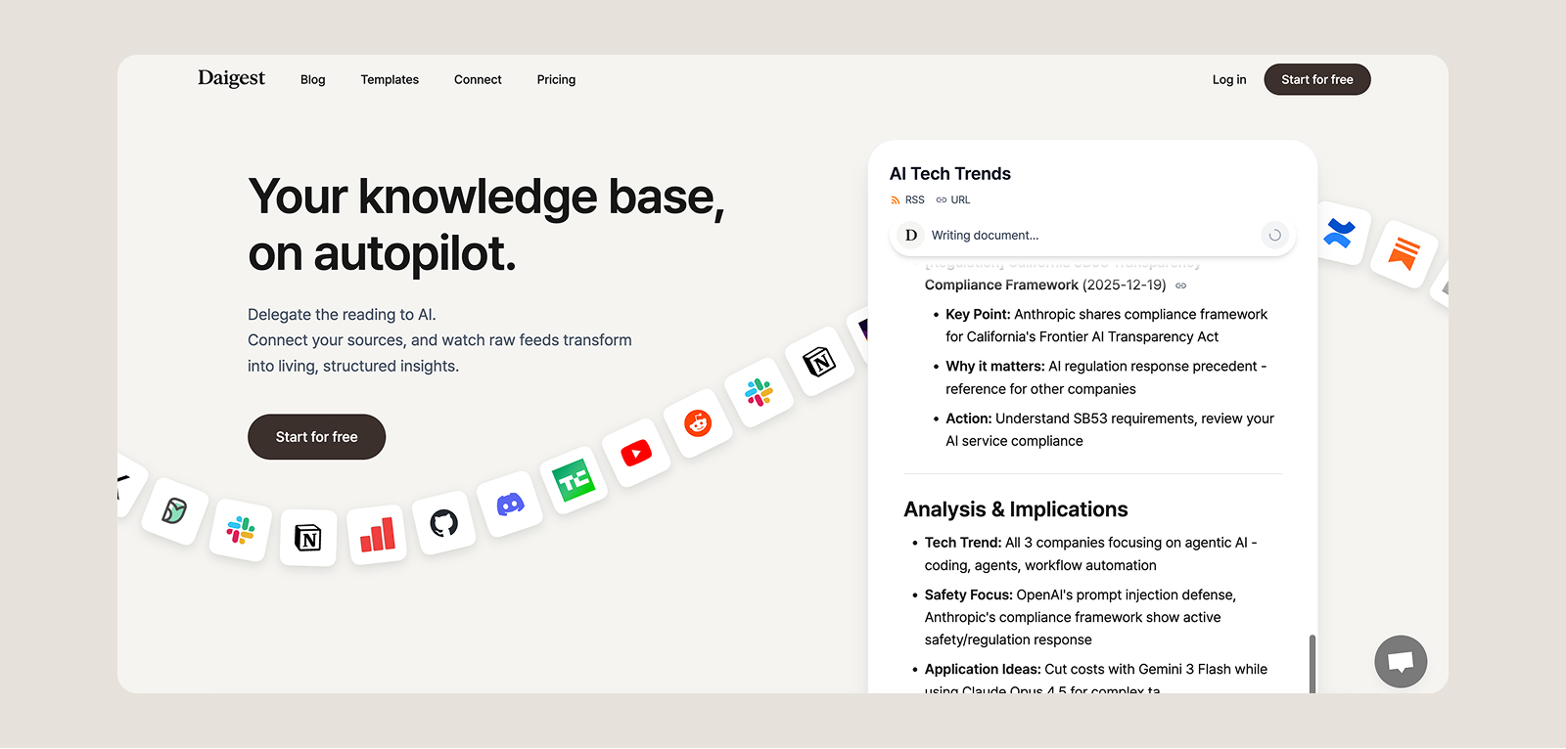Image resolution: width=1566 pixels, height=749 pixels.
Task: Select the Notion icon beside the red bar chart
Action: (x=308, y=538)
